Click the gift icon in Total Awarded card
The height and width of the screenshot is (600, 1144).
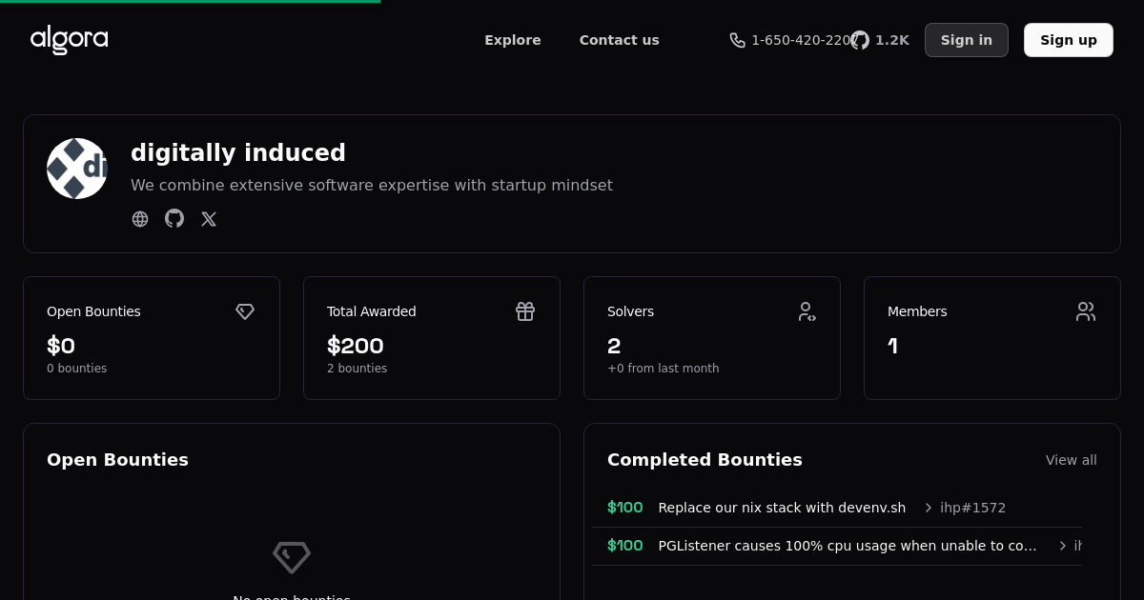[525, 311]
